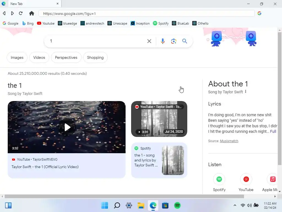This screenshot has width=282, height=212.
Task: Open the Inception bookmark
Action: (140, 23)
